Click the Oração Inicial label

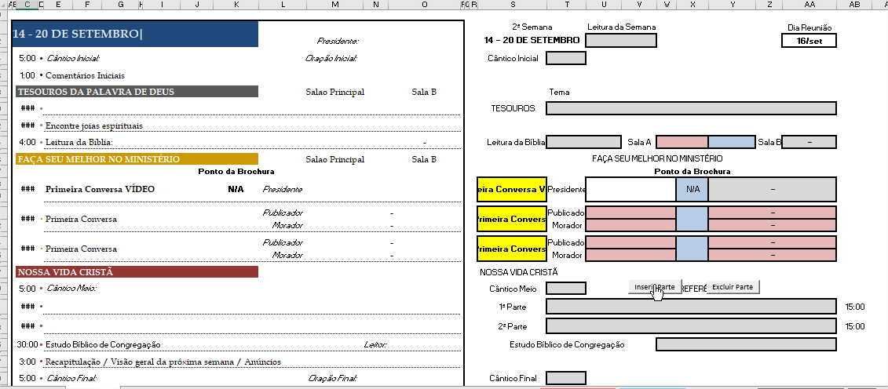coord(331,58)
